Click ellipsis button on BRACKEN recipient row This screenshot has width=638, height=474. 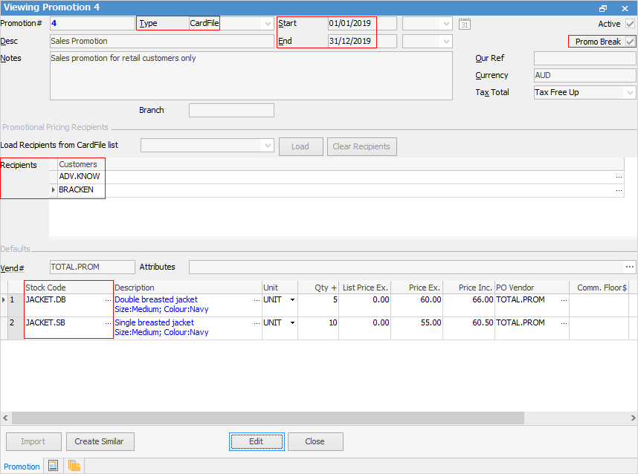tap(619, 191)
